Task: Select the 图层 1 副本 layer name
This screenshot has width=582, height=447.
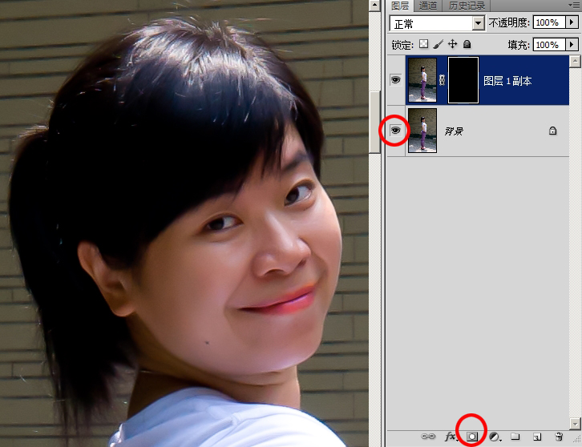Action: coord(507,80)
